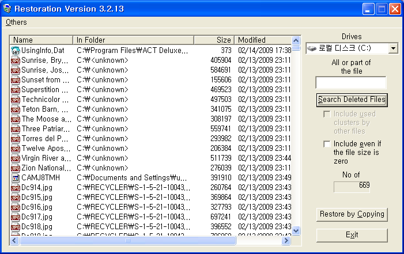
Task: Open the Others menu
Action: pyautogui.click(x=16, y=22)
